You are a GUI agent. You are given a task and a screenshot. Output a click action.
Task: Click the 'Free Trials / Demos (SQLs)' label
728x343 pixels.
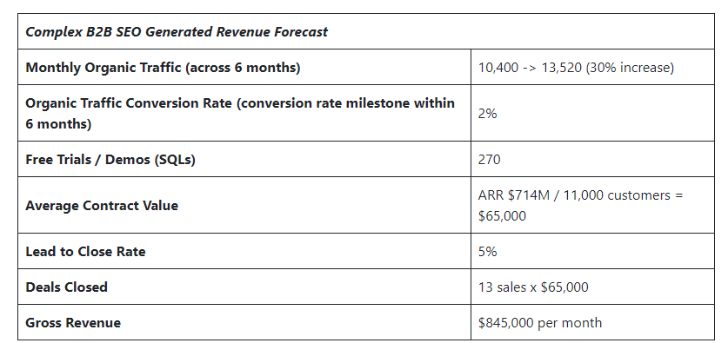click(x=110, y=160)
